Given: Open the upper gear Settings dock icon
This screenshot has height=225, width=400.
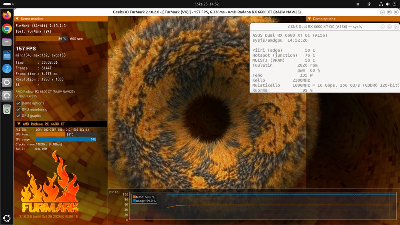Looking at the screenshot, I should [x=7, y=82].
